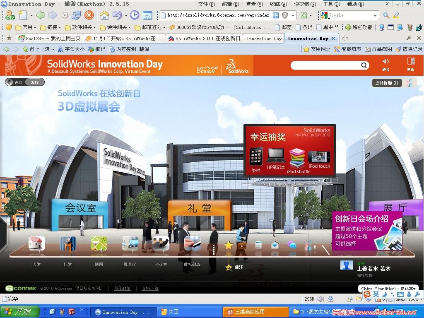Expand the address bar URL history dropdown
This screenshot has width=424, height=318.
(293, 15)
